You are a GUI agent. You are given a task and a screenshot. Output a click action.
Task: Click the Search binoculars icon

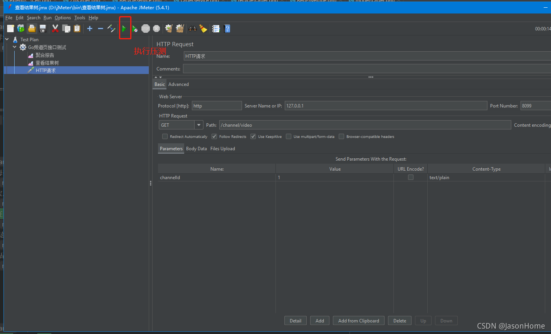pyautogui.click(x=192, y=29)
